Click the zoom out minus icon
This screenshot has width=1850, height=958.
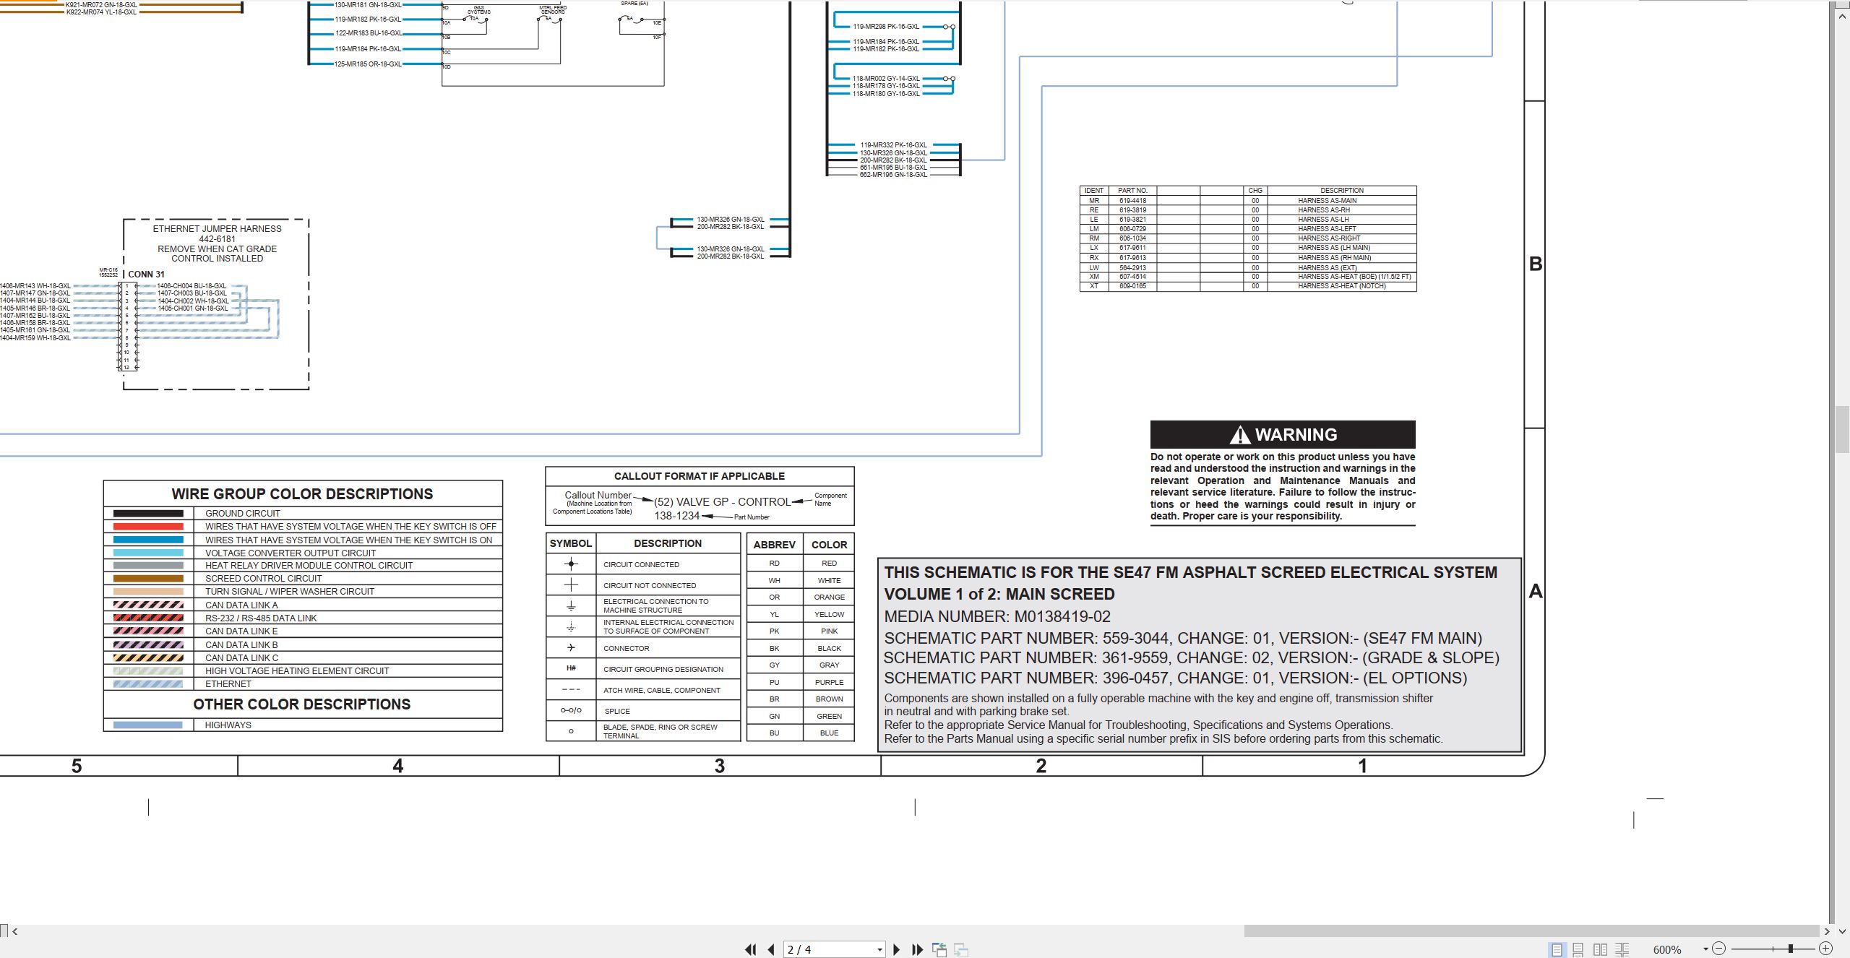coord(1719,949)
